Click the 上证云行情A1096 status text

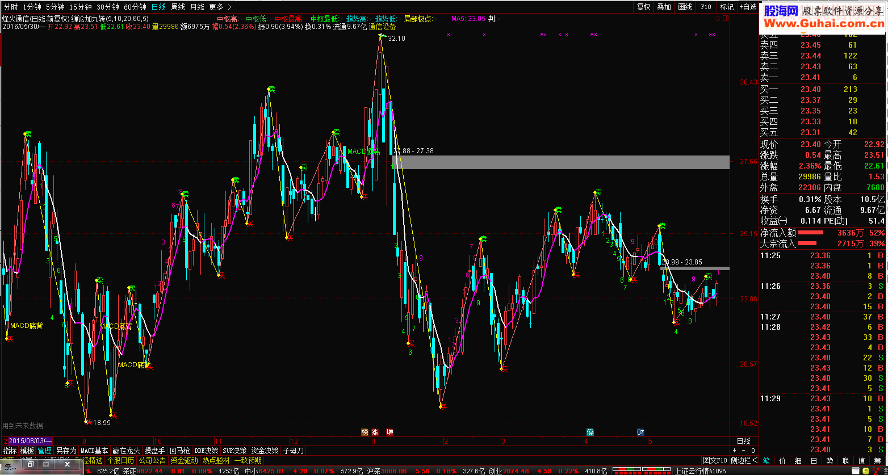point(700,471)
